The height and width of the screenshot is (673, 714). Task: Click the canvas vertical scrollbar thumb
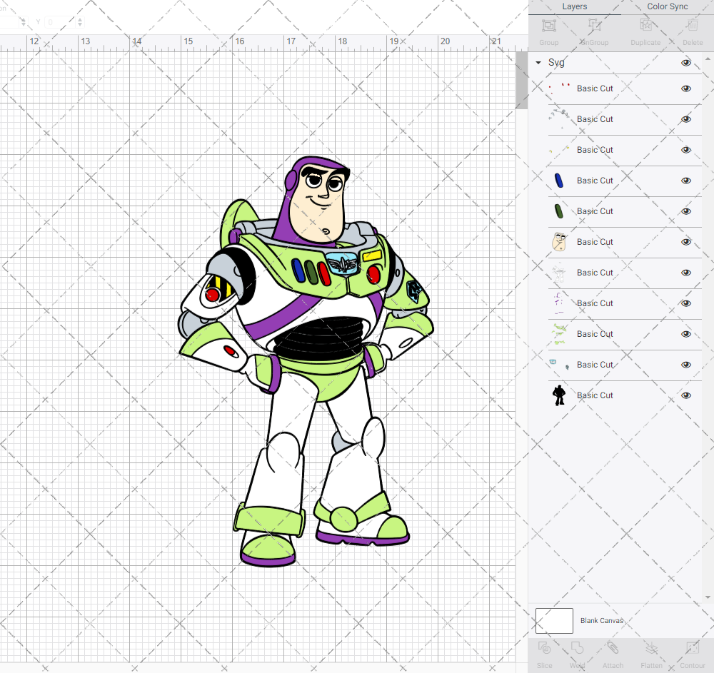click(521, 80)
